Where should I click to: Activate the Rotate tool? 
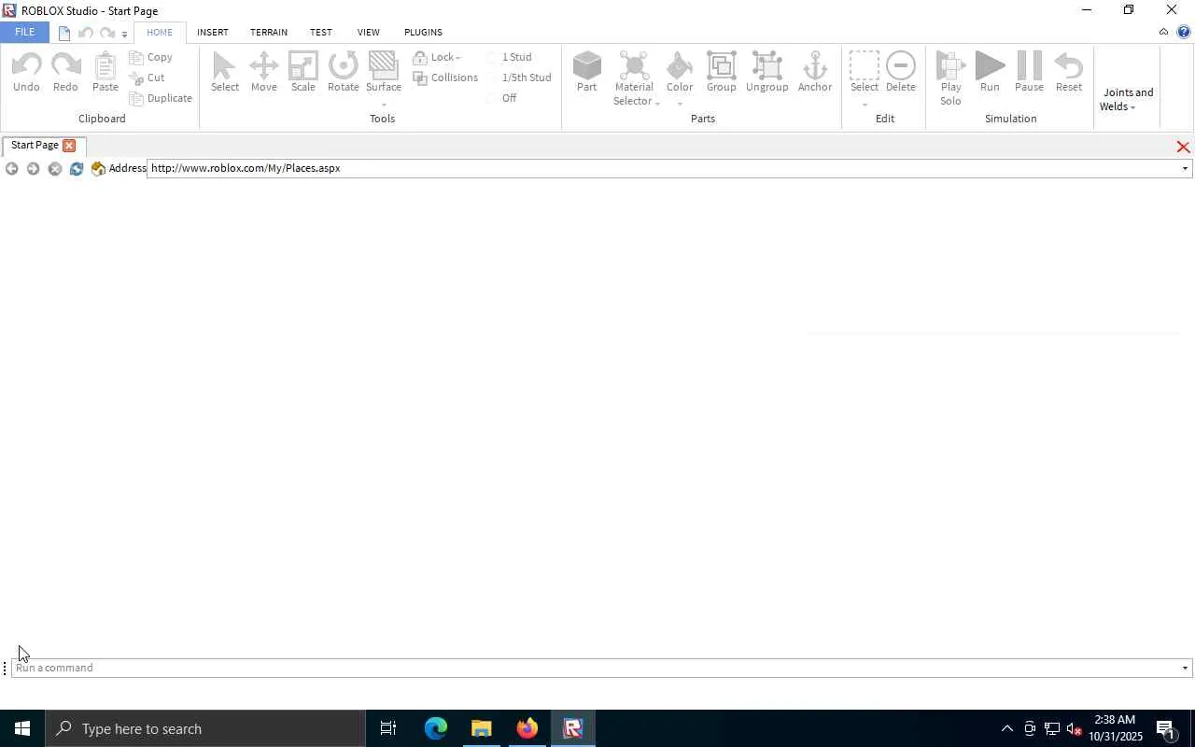click(x=344, y=72)
